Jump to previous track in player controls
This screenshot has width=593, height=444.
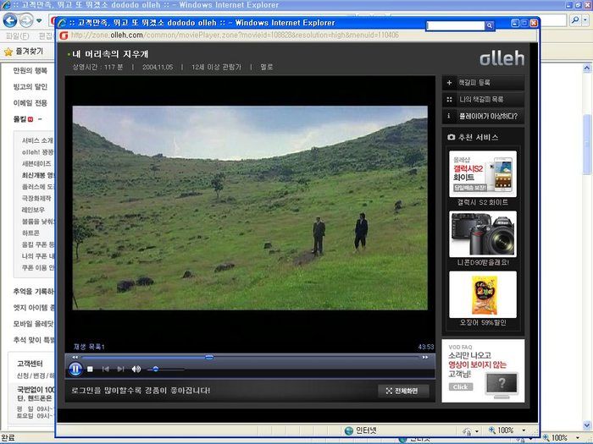106,369
